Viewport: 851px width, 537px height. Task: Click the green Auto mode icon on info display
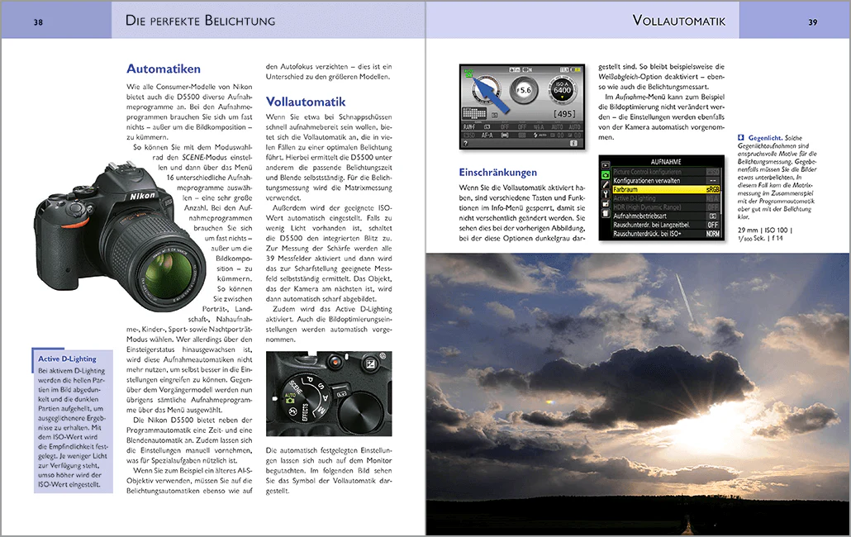coord(467,75)
